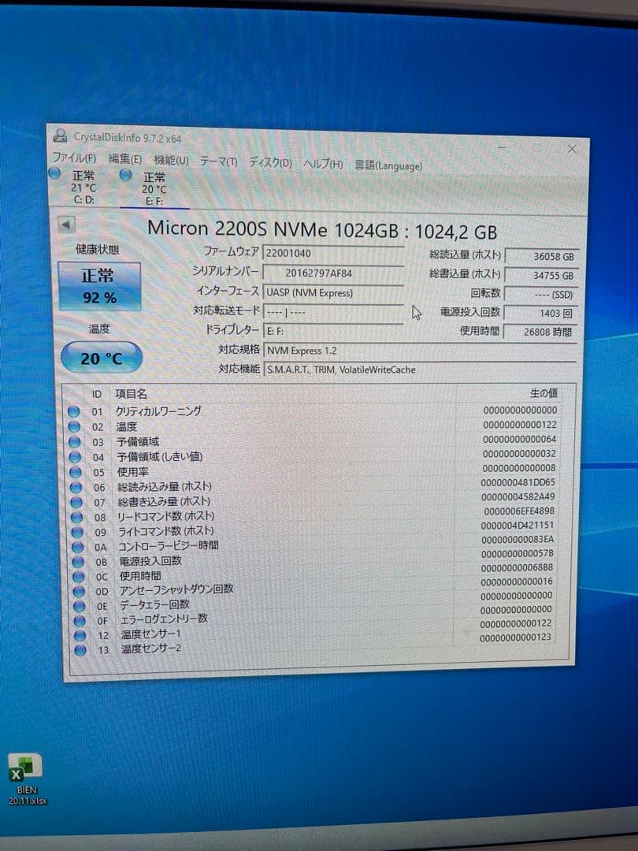638x851 pixels.
Task: Click the status dot for row 0B 電源投入回数
Action: point(79,562)
